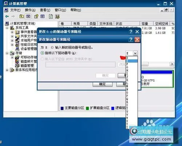Click the 磁盘碎片整理 defragmenter icon

[x=17, y=62]
